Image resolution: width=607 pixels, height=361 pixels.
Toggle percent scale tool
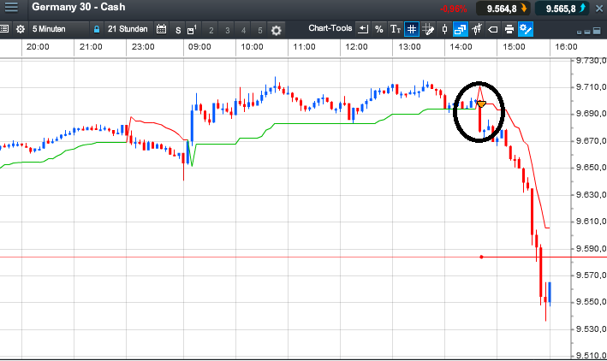point(379,29)
